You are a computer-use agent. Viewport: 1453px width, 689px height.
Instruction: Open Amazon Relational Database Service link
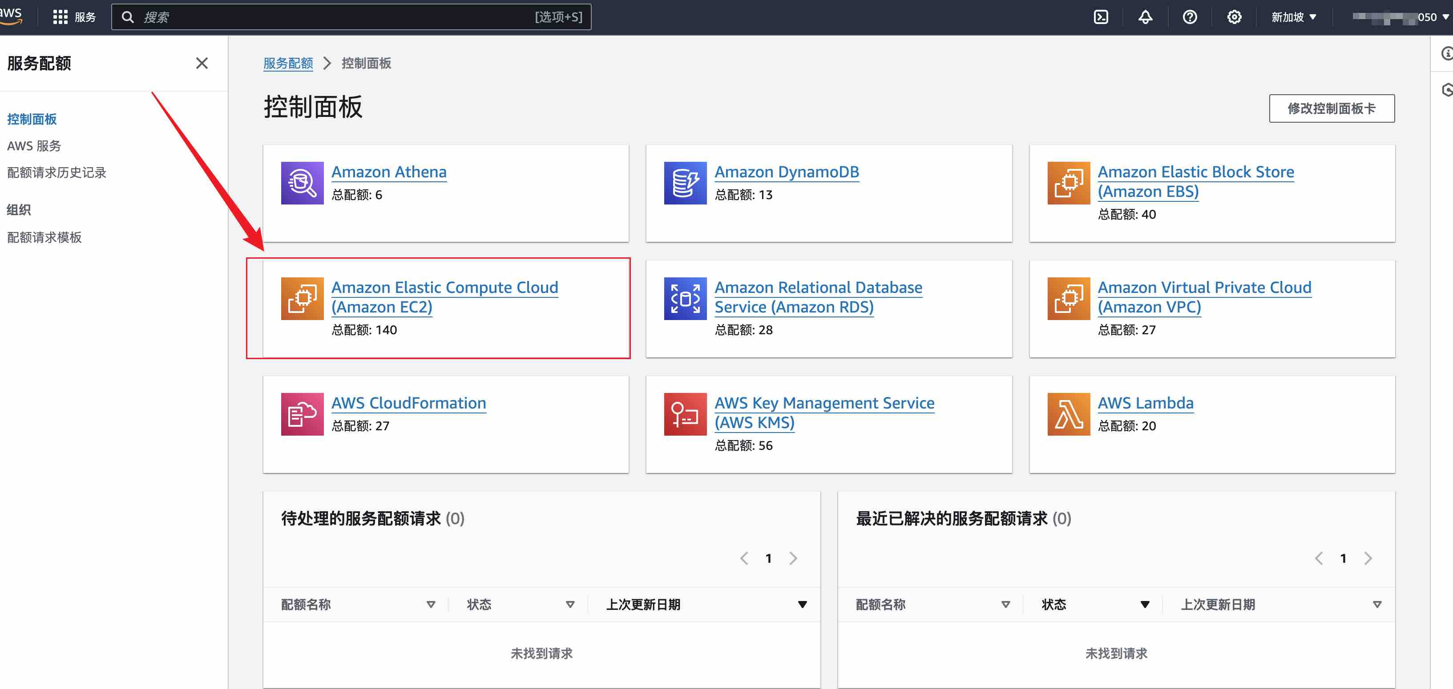click(818, 297)
